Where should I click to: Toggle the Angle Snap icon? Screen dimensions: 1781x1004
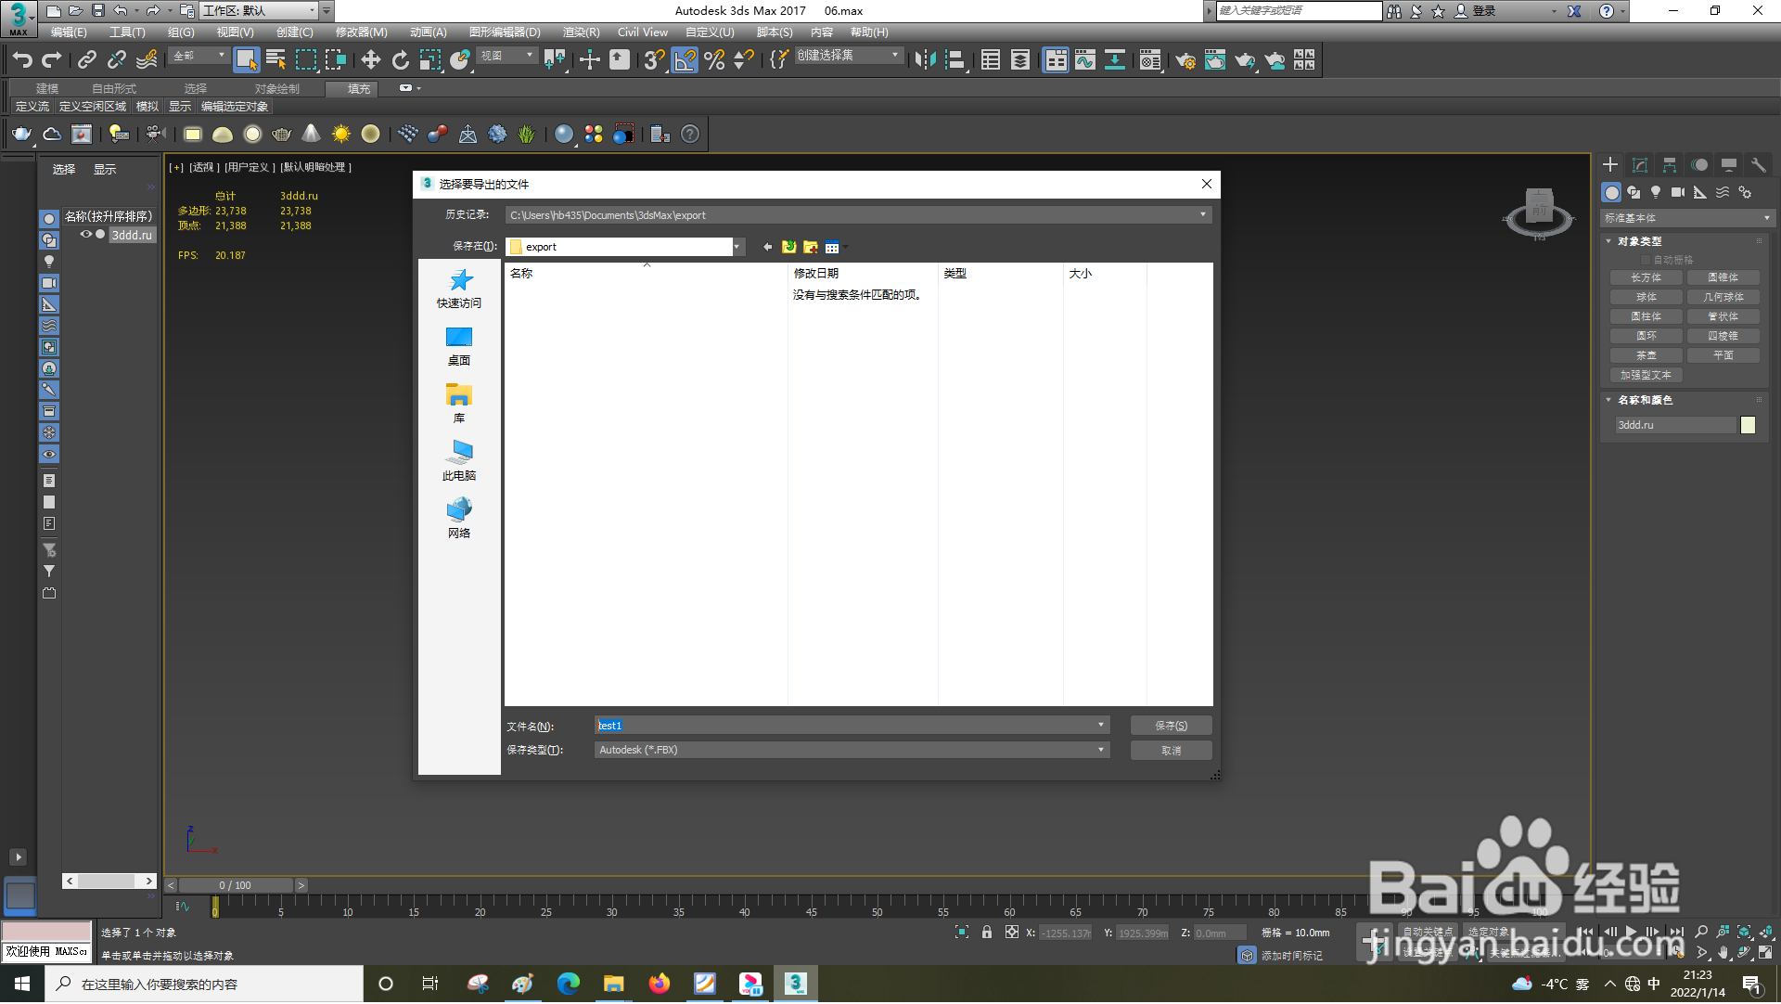point(685,60)
